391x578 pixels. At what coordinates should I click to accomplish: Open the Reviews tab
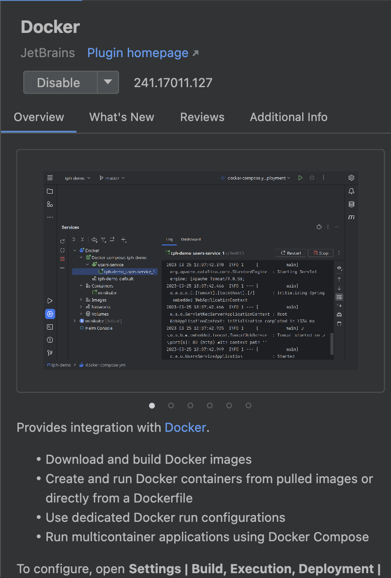(202, 117)
